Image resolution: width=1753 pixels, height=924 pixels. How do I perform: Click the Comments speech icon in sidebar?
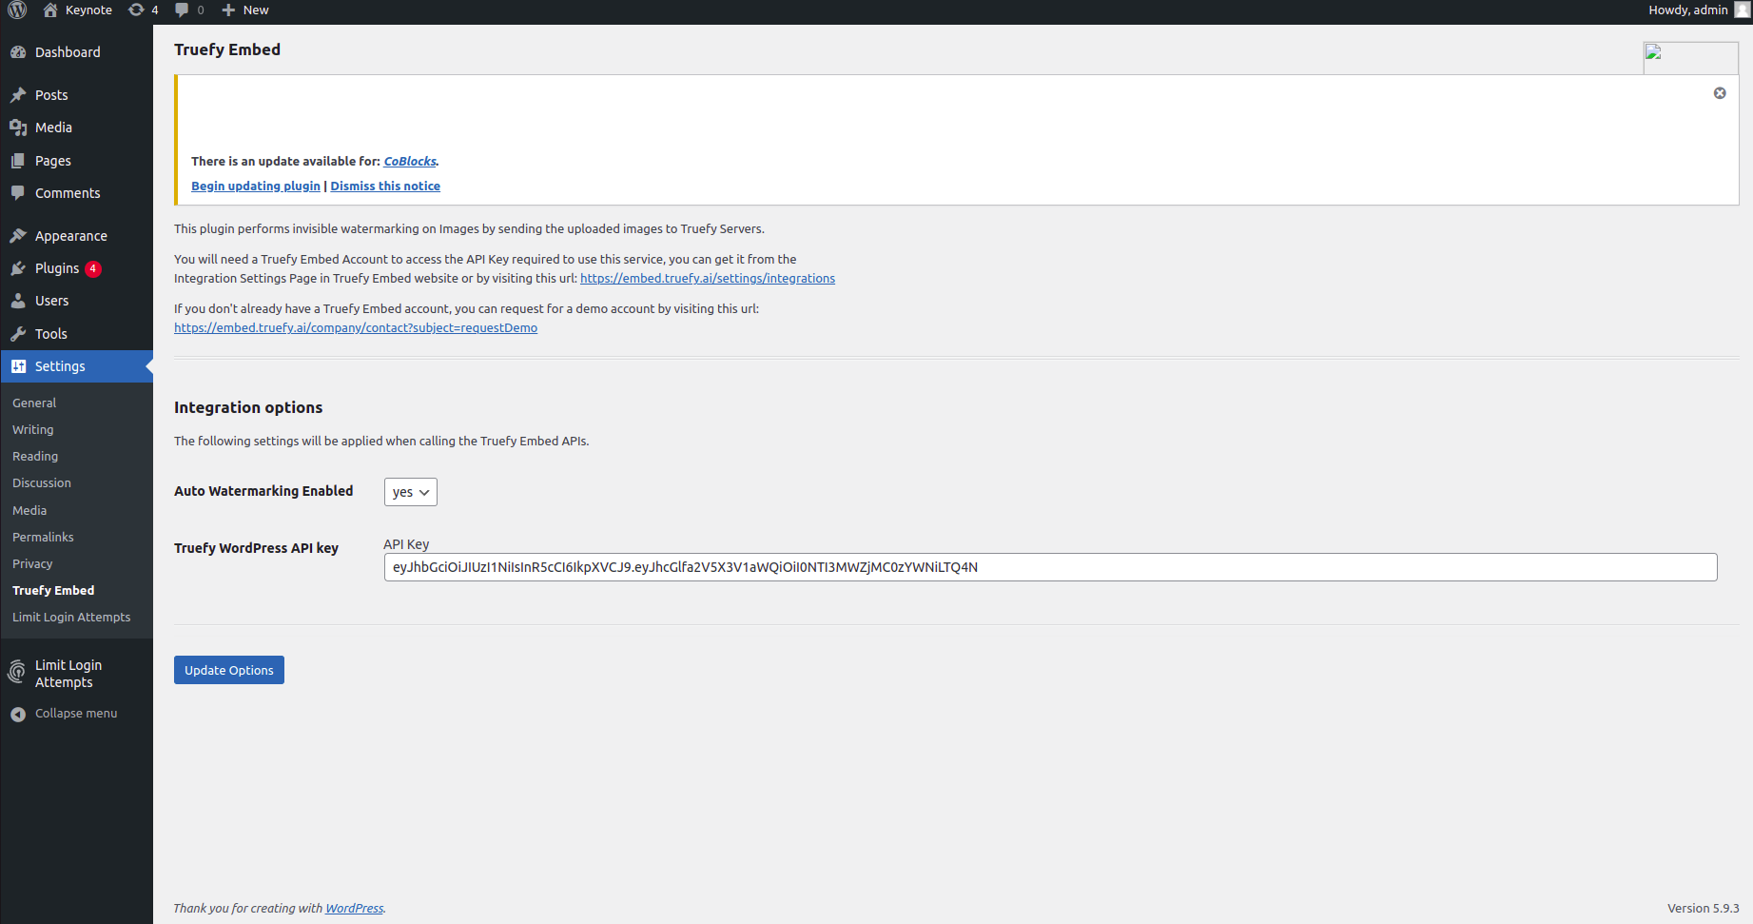(x=18, y=193)
